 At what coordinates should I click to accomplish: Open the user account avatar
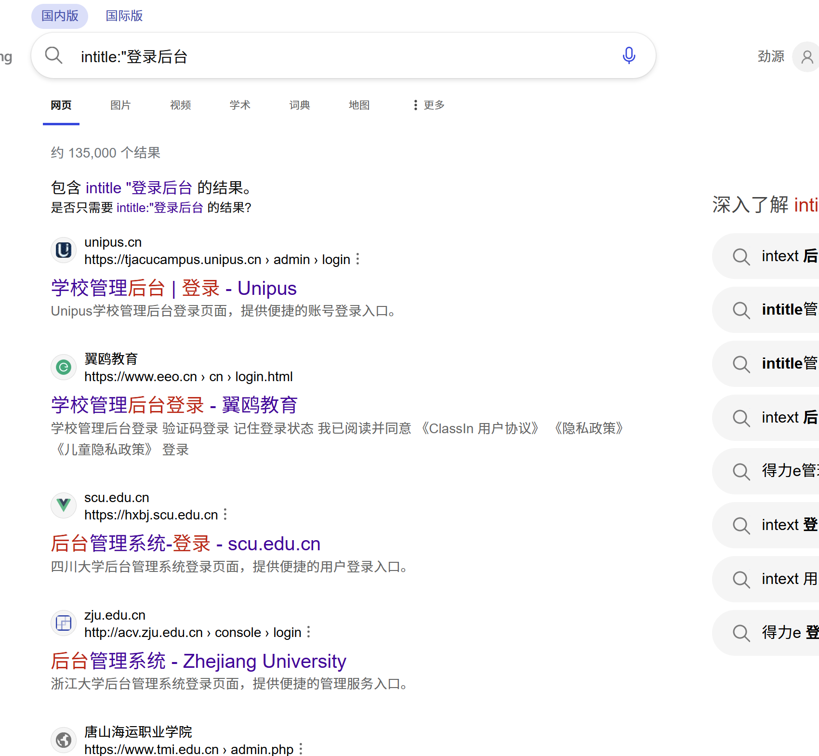[807, 57]
